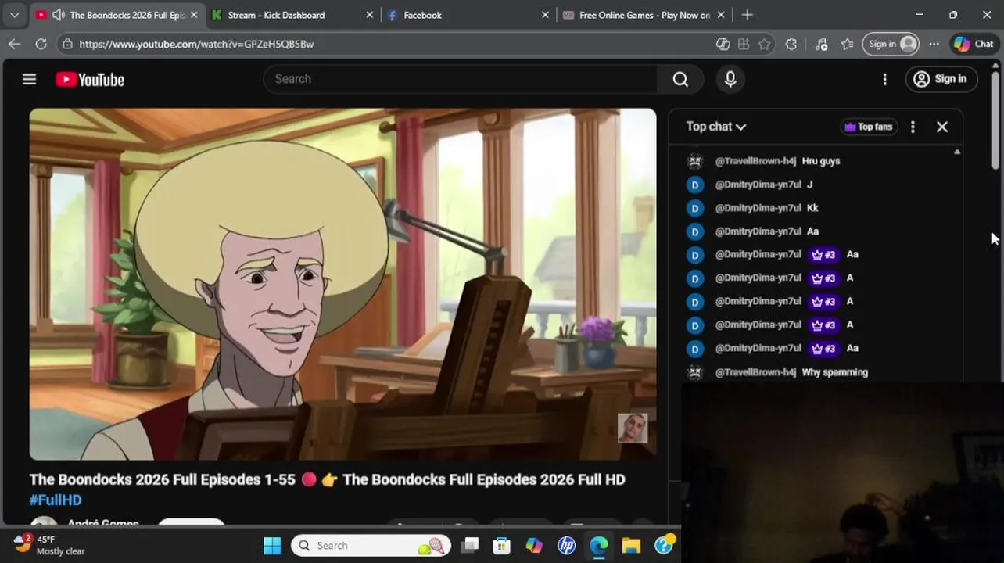Open Edge settings and more menu
This screenshot has width=1004, height=563.
(934, 44)
